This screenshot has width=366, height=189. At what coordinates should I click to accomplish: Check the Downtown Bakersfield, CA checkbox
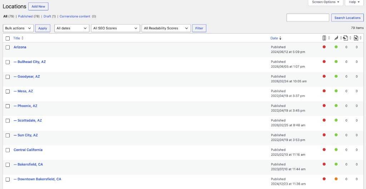8,179
